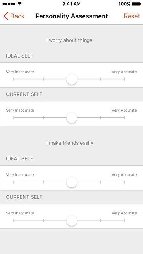Click Current Self slider knob for worry statement
The width and height of the screenshot is (143, 254).
click(72, 118)
